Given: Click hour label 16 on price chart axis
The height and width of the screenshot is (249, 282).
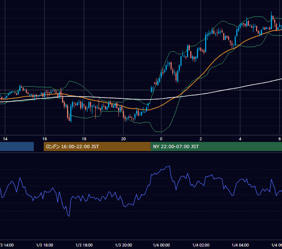Looking at the screenshot, I should (45, 139).
